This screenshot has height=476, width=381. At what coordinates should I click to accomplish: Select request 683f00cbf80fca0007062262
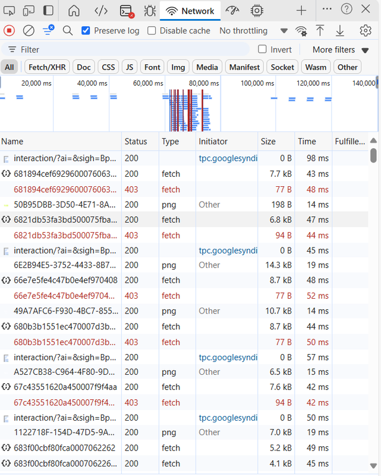[184, 448]
